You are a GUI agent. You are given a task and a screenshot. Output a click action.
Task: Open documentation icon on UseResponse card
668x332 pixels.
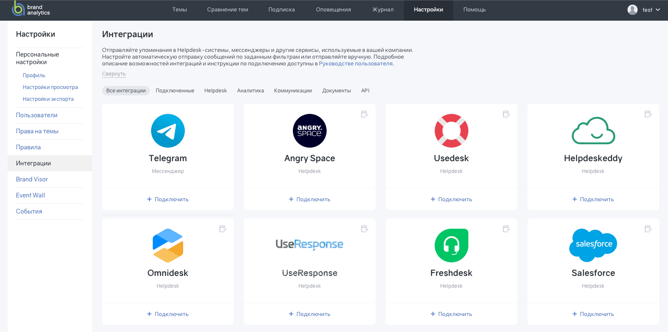(x=365, y=229)
